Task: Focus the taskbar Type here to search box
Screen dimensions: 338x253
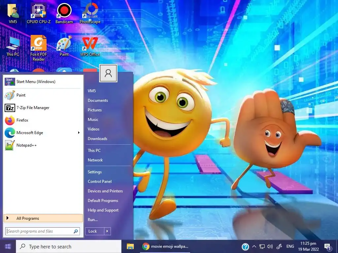Action: tap(69, 246)
